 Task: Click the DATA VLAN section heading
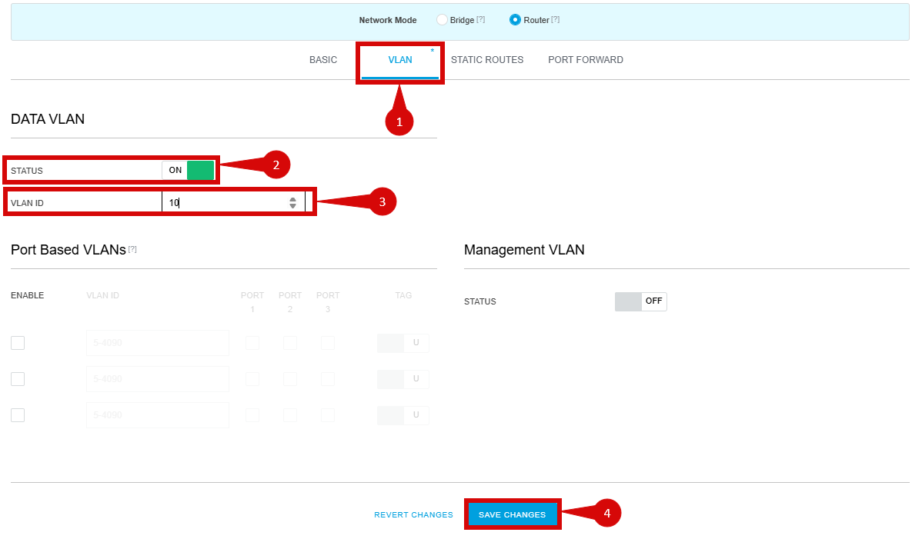48,119
